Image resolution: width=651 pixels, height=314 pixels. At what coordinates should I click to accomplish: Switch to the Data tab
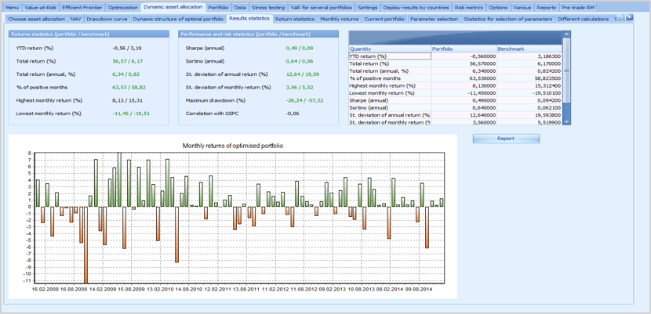coord(239,8)
